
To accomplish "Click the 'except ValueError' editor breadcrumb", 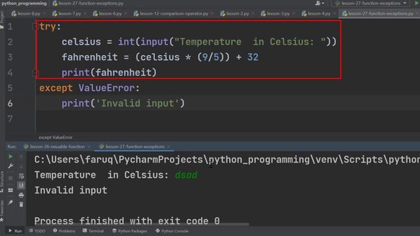I will [x=55, y=137].
